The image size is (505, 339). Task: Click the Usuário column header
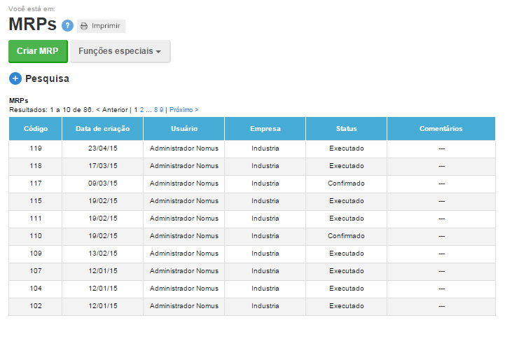pos(184,129)
